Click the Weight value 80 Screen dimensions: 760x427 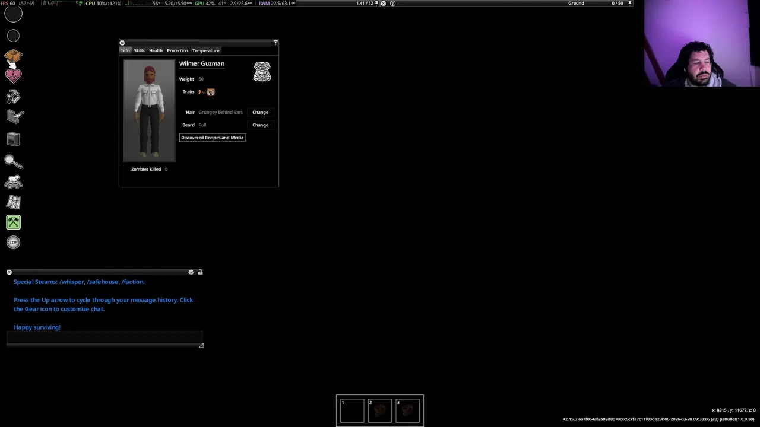click(201, 79)
